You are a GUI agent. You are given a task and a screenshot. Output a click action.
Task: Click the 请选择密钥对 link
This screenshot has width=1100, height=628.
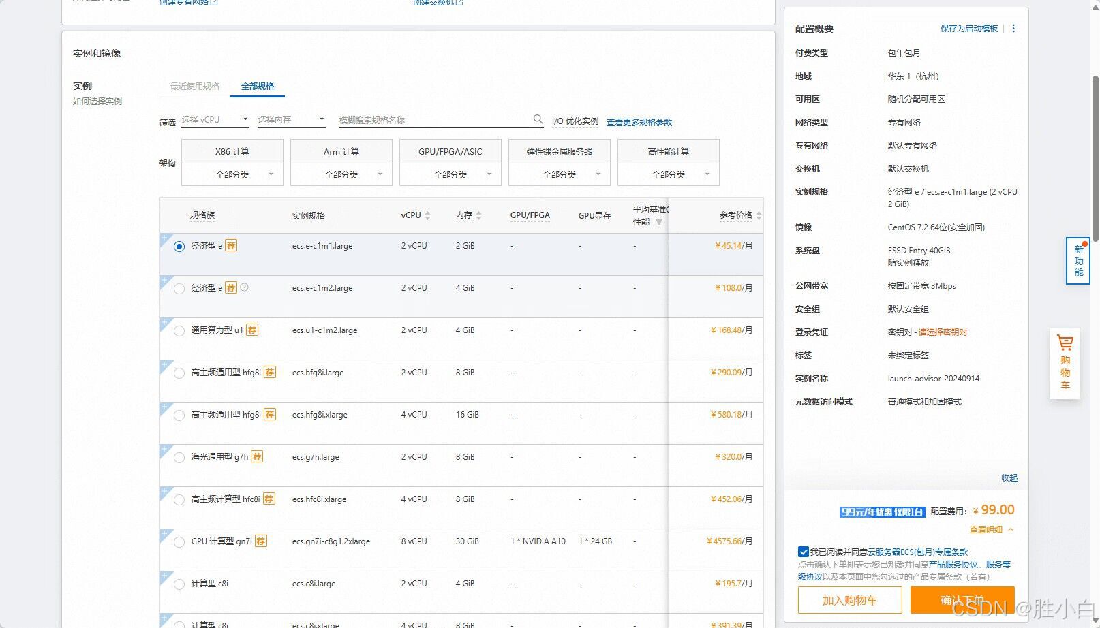click(x=943, y=332)
